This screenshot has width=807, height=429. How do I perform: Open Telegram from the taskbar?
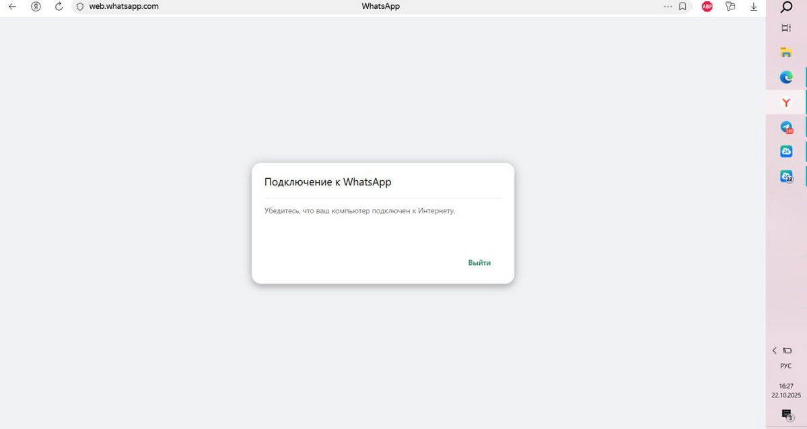[x=785, y=127]
